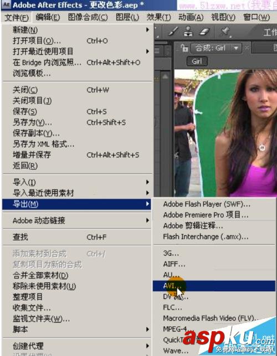
Task: Choose 关闭(C) menu item
Action: point(76,90)
